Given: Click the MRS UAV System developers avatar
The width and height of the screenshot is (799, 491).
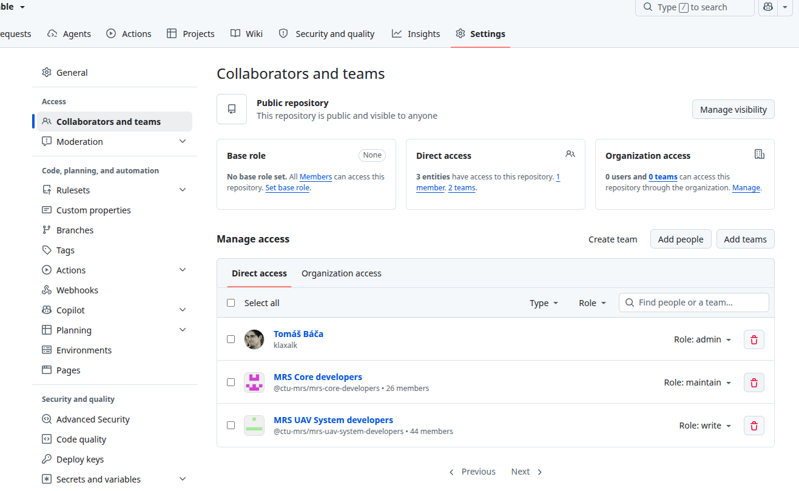Looking at the screenshot, I should (x=254, y=426).
